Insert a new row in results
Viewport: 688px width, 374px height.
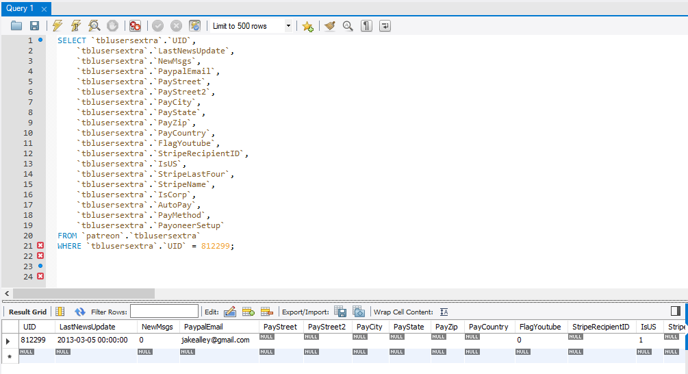(x=249, y=312)
